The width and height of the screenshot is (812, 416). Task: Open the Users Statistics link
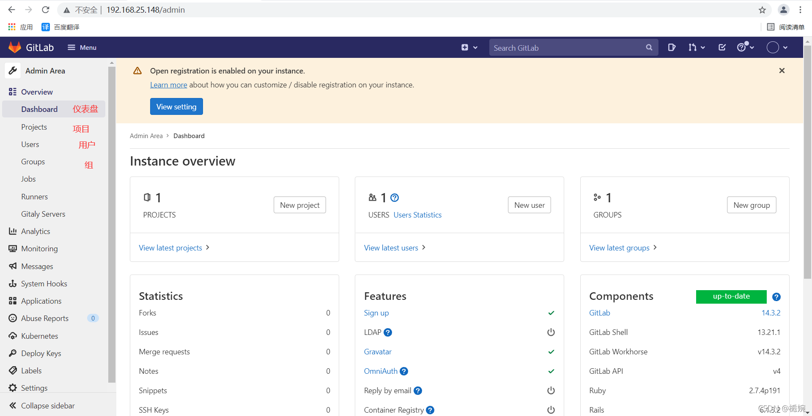click(x=417, y=215)
